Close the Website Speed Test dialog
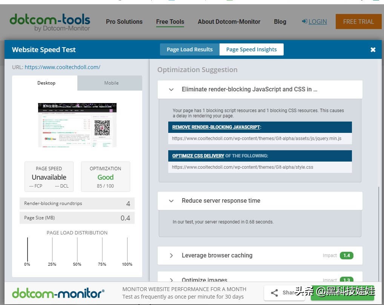Viewport: 384px width, 305px height. click(x=373, y=50)
